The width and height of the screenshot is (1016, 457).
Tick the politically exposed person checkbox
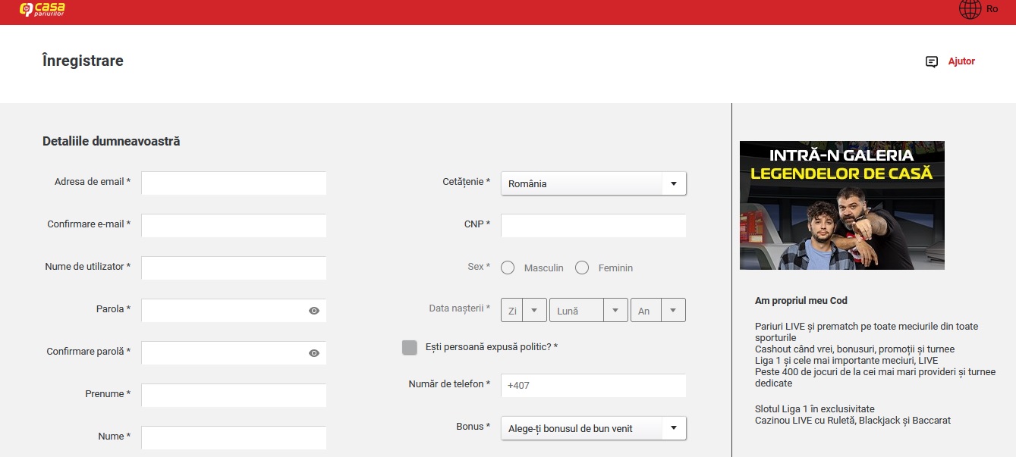click(x=410, y=347)
